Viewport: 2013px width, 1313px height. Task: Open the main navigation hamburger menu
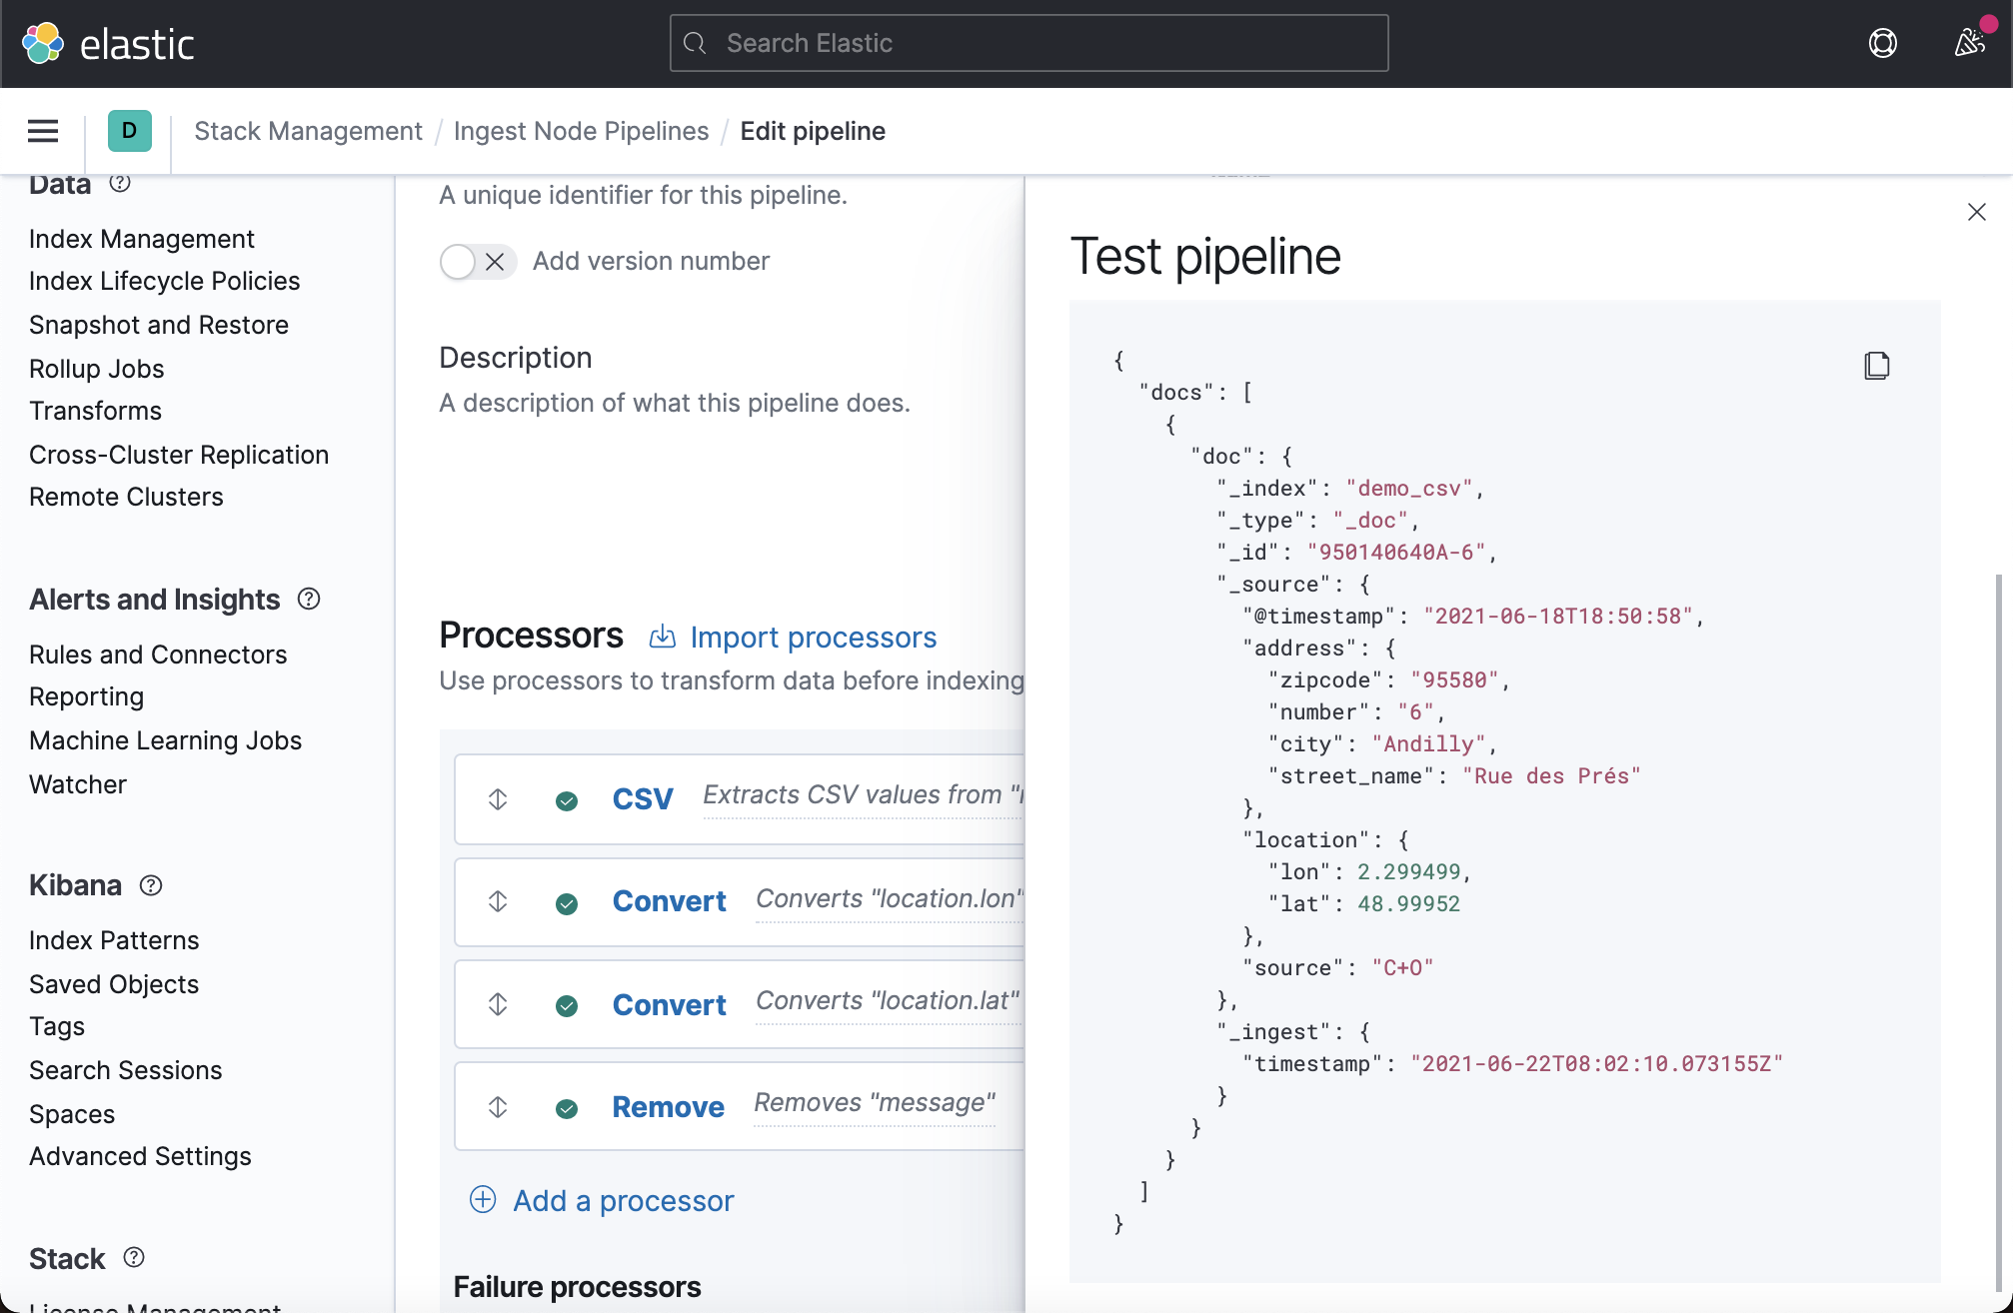(42, 131)
